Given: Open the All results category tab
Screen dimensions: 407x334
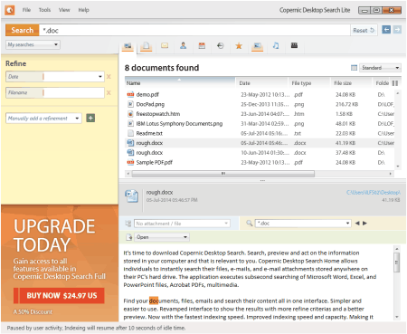Looking at the screenshot, I should [128, 46].
